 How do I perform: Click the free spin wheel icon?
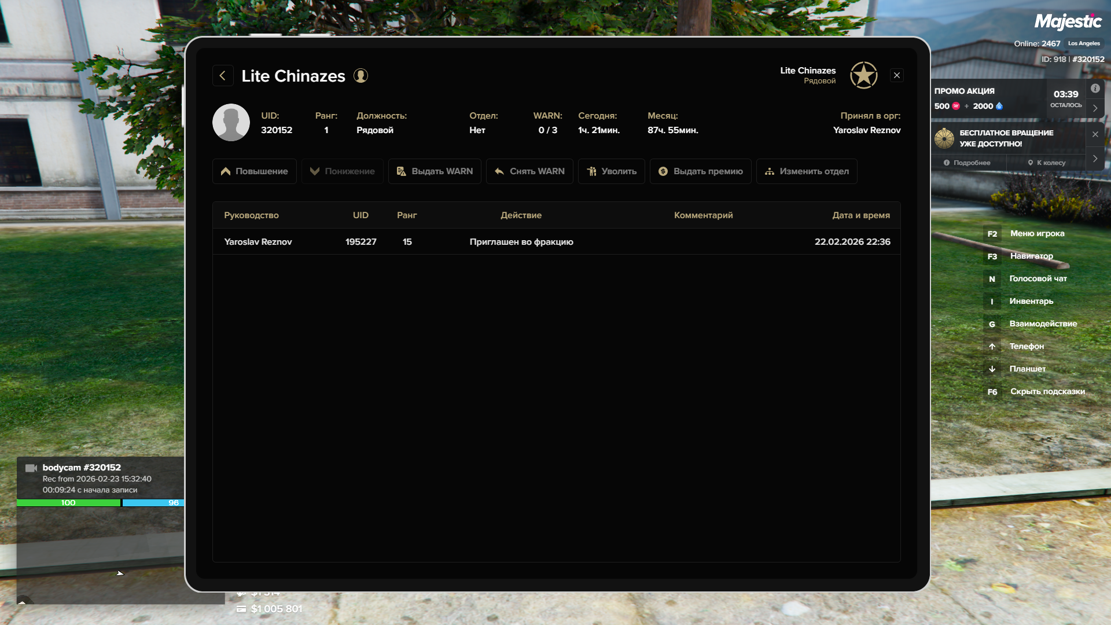pos(944,138)
